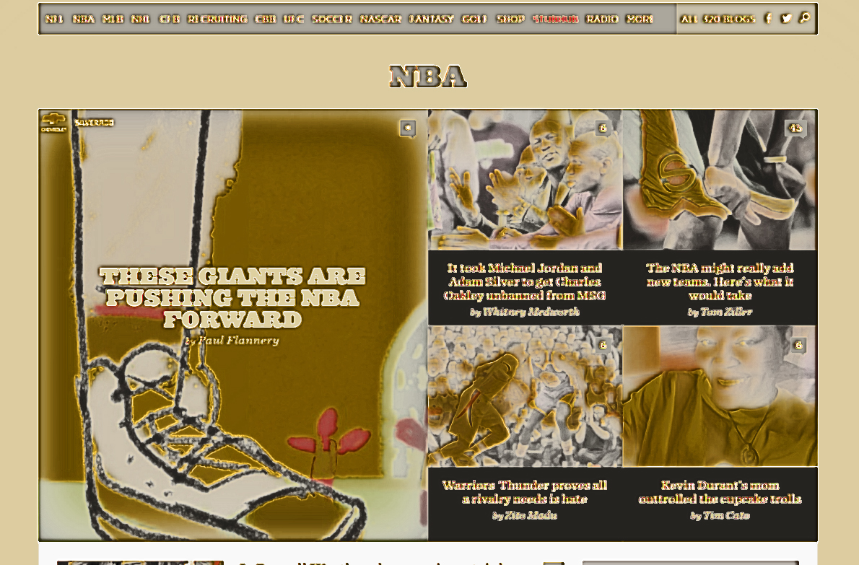Open the Jordan and Oakley story photo

[525, 180]
